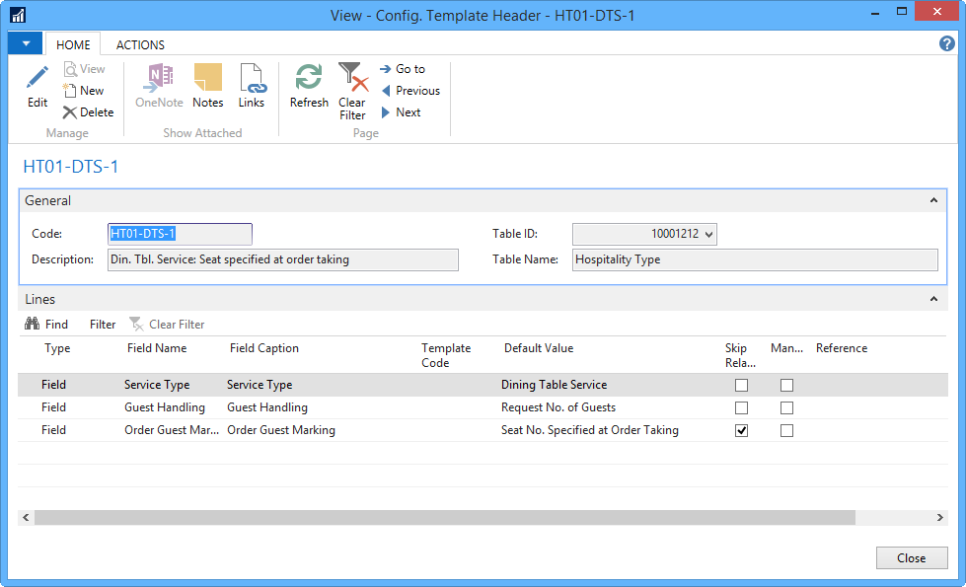Click the New document icon

(x=70, y=91)
